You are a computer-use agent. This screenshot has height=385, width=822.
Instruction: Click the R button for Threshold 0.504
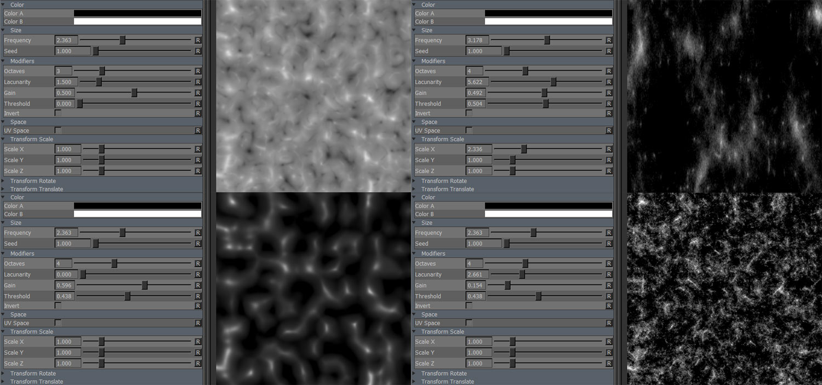[x=609, y=104]
